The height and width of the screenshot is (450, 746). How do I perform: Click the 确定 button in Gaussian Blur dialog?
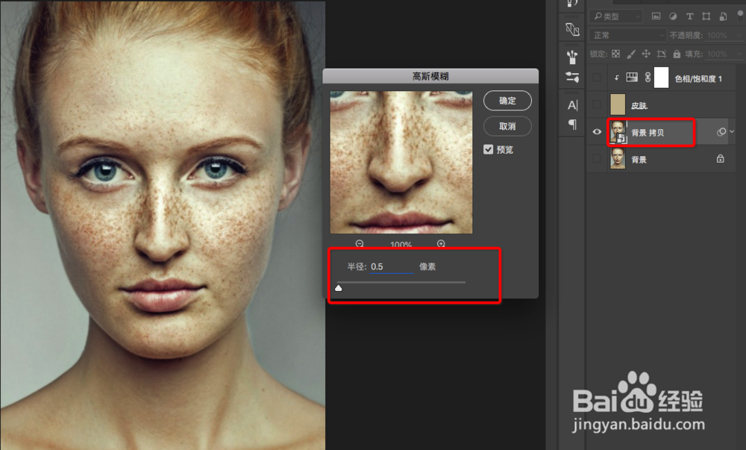507,101
